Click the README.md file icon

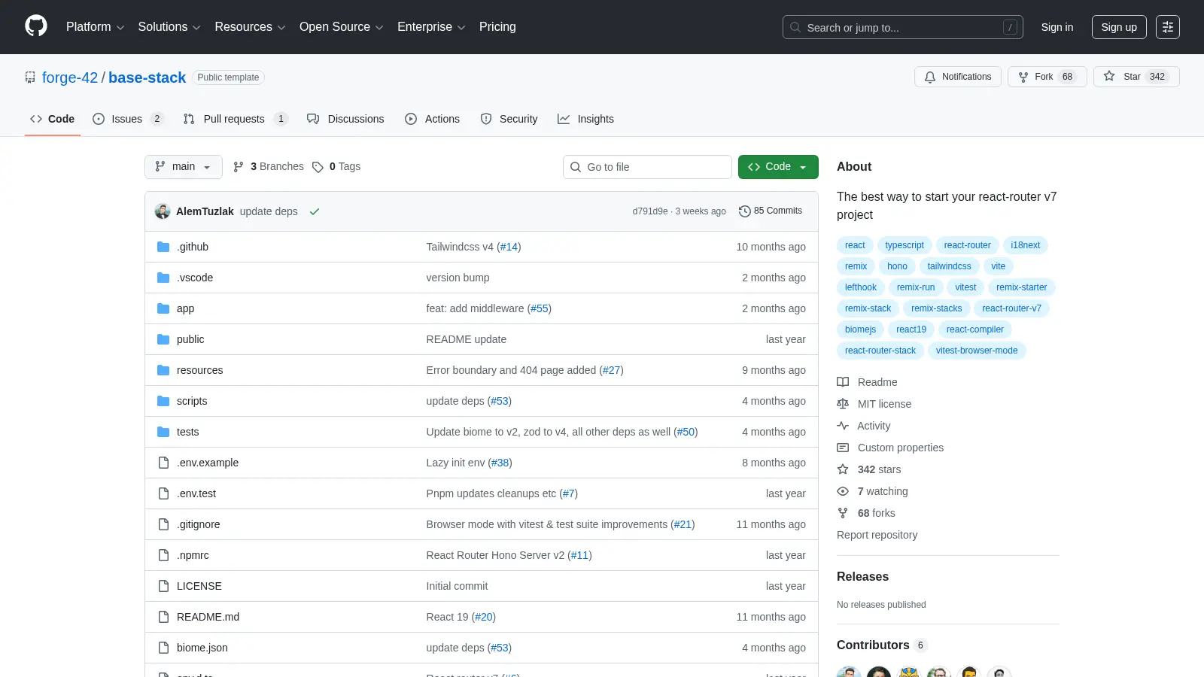click(163, 617)
